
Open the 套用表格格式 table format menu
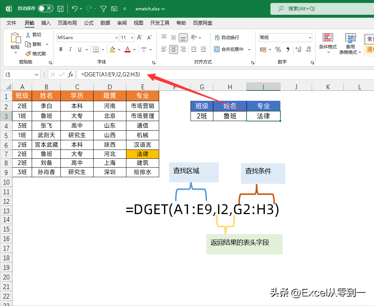click(x=350, y=44)
